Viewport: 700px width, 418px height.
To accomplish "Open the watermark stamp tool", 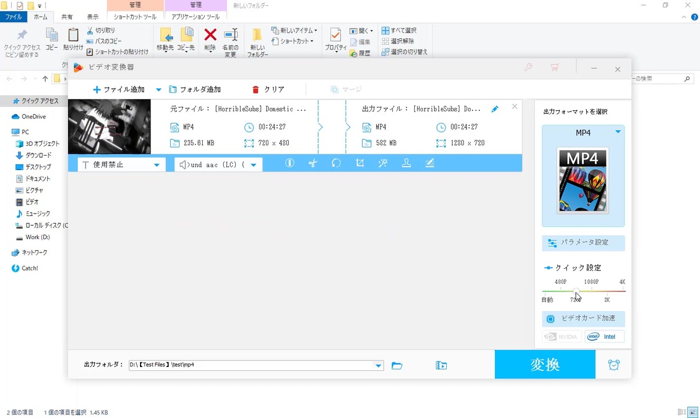I will (407, 164).
